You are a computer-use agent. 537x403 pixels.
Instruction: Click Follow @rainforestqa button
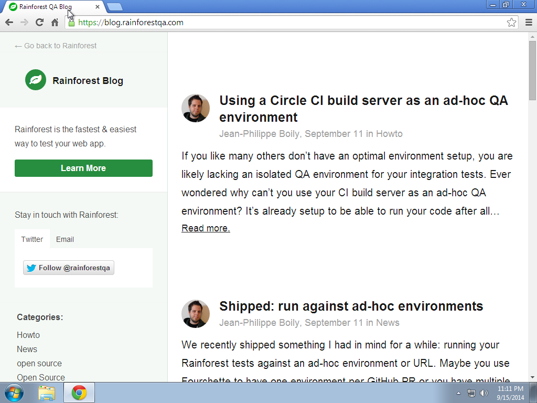pos(69,268)
